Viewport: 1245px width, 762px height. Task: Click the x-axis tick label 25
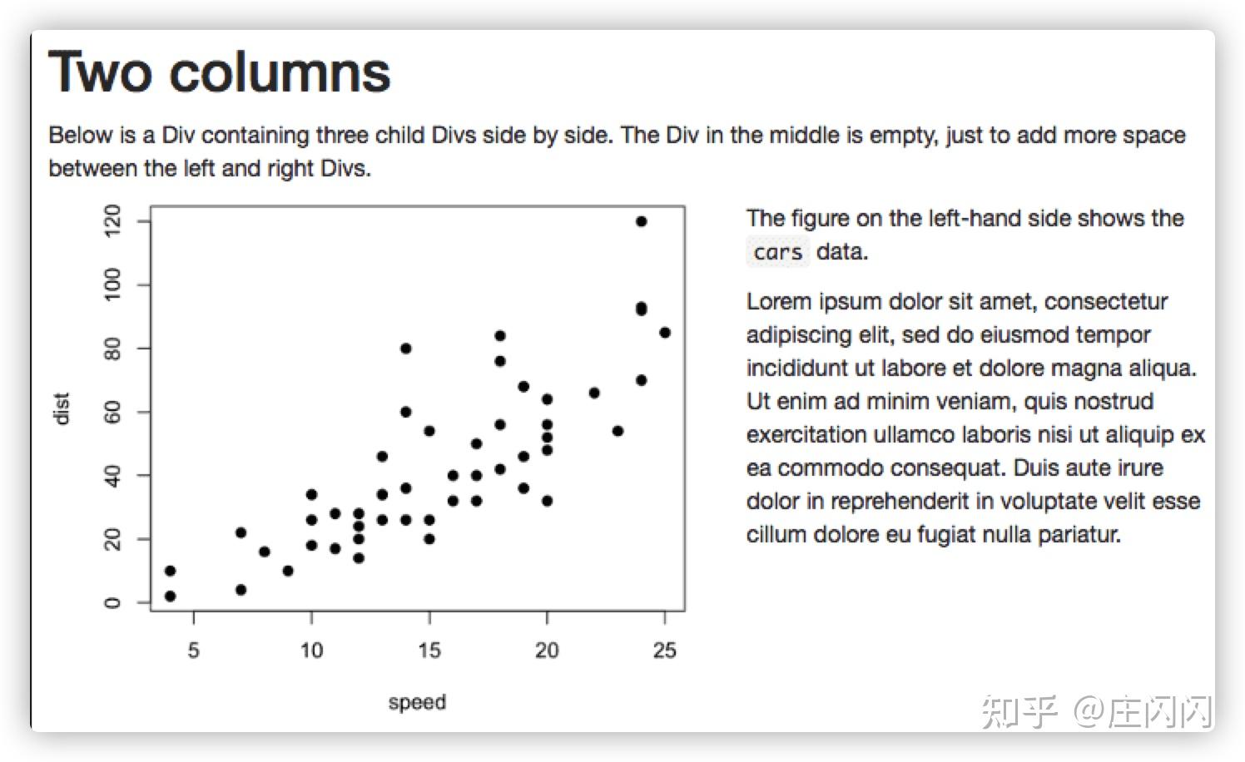tap(664, 650)
